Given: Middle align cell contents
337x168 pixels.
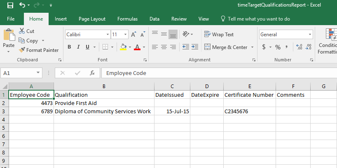Looking at the screenshot, I should point(164,34).
